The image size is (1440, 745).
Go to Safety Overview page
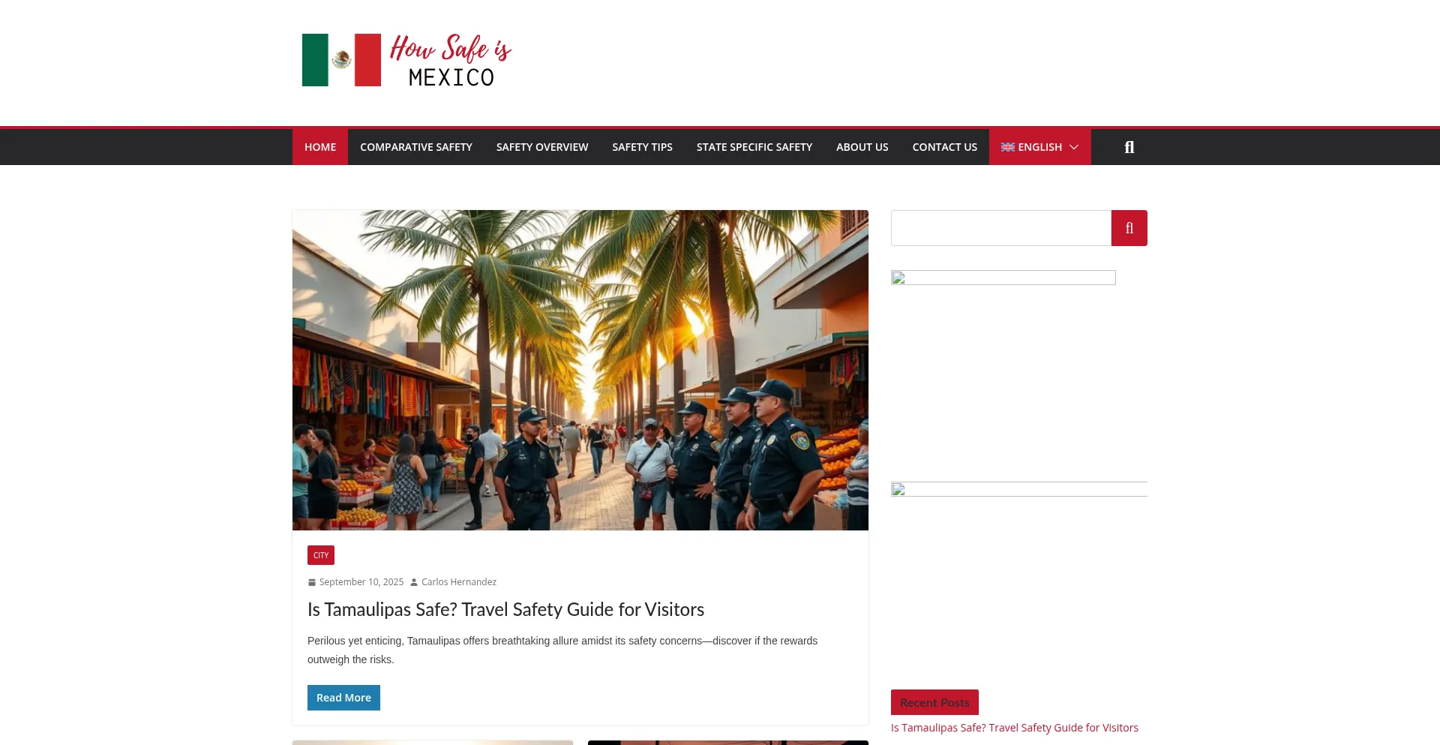tap(542, 147)
